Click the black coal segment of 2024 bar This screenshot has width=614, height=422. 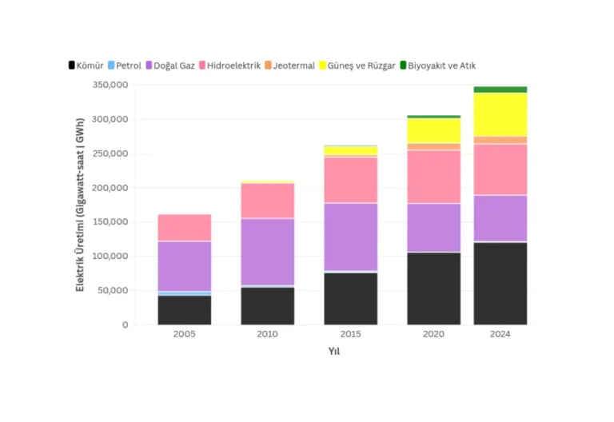(500, 284)
